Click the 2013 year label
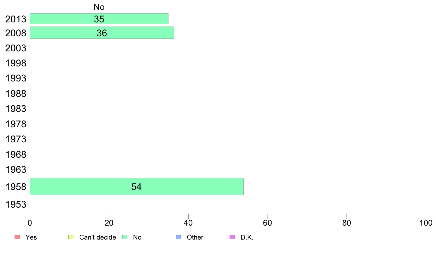This screenshot has height=270, width=436. (16, 19)
